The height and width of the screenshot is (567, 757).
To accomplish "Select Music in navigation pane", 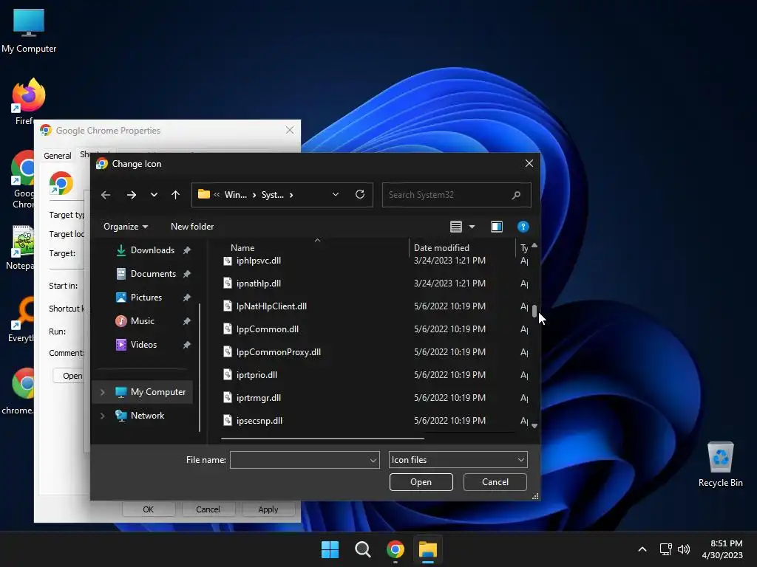I will click(142, 321).
